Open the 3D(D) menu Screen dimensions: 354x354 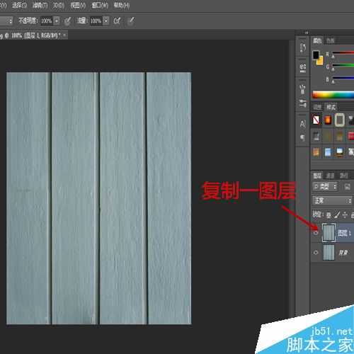[58, 6]
